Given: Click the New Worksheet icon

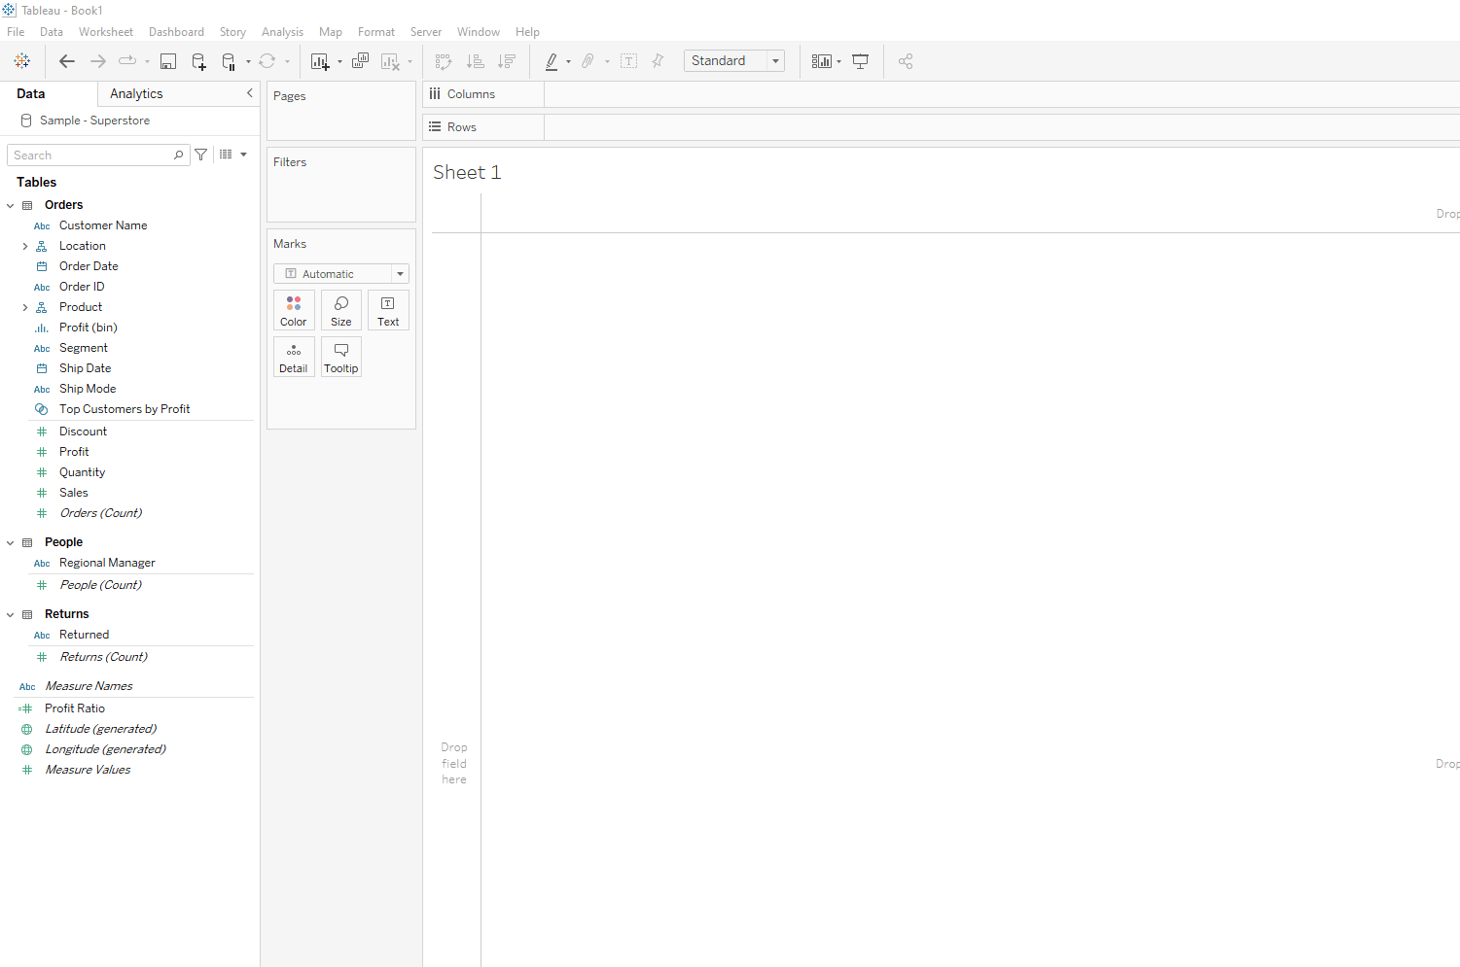Looking at the screenshot, I should click(x=319, y=61).
